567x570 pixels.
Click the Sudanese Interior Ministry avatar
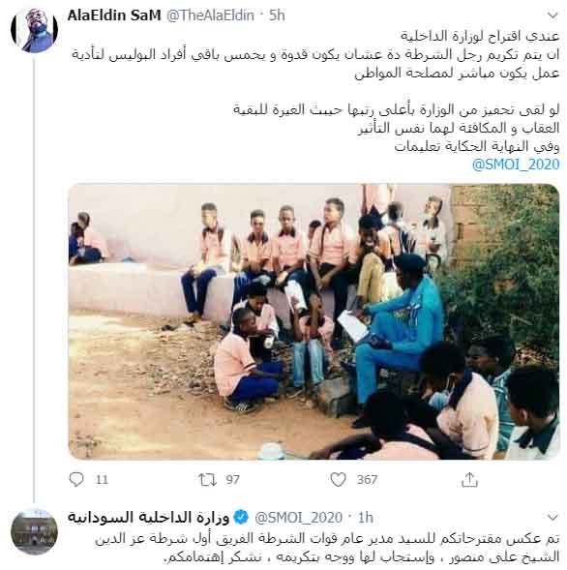34,531
